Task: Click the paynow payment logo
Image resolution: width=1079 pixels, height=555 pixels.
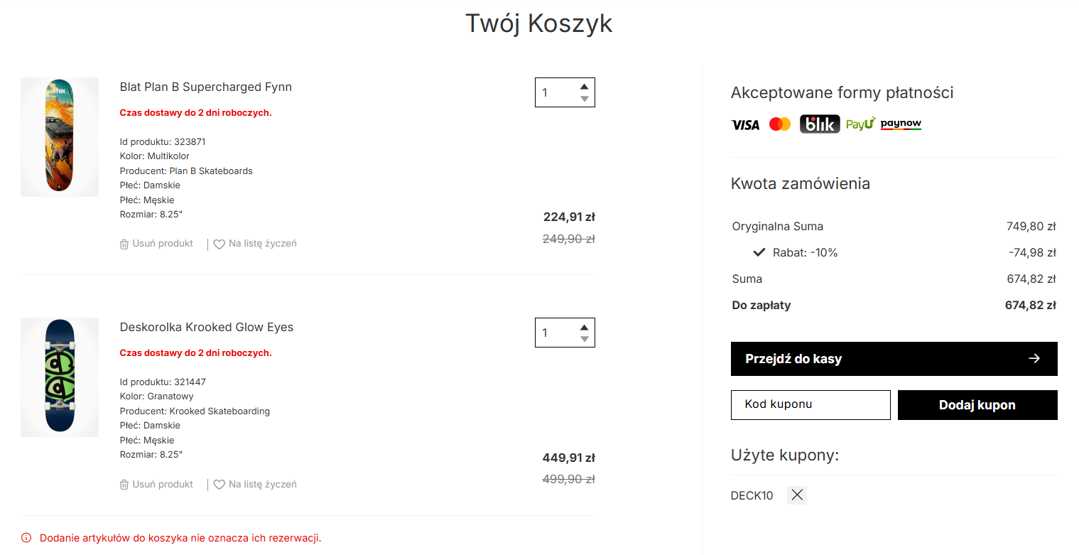Action: click(x=901, y=124)
